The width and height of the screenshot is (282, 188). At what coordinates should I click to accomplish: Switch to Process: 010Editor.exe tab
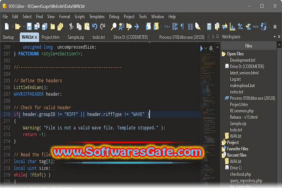[182, 37]
